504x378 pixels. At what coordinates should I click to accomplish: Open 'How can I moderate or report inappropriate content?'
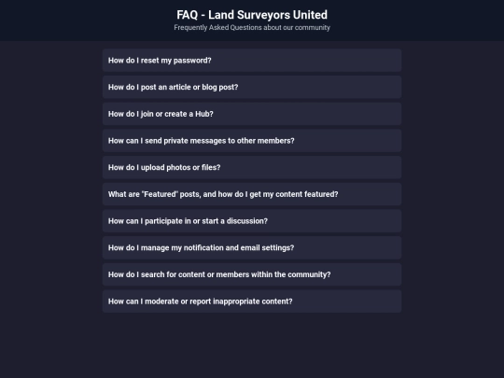[252, 301]
